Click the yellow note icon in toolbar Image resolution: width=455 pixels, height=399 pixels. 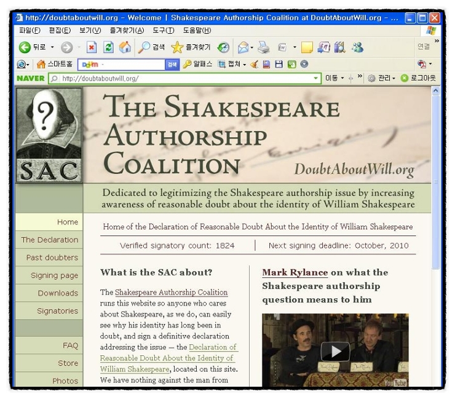click(307, 47)
